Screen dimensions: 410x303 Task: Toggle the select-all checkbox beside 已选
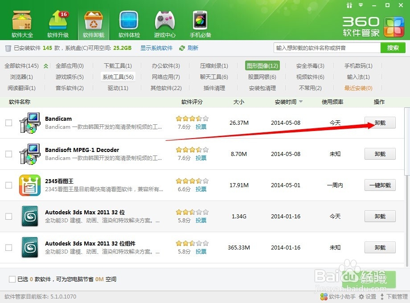coord(12,279)
